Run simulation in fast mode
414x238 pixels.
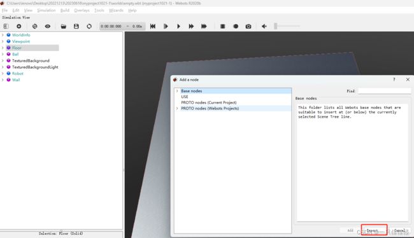(191, 26)
